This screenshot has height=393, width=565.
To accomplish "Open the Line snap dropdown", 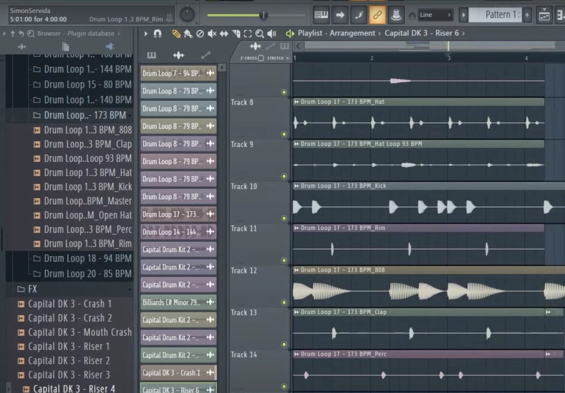I will [x=436, y=15].
